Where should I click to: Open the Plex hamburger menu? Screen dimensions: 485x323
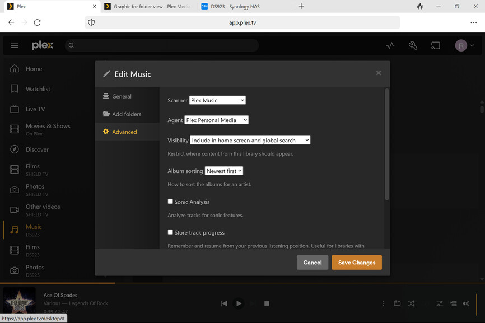(14, 45)
